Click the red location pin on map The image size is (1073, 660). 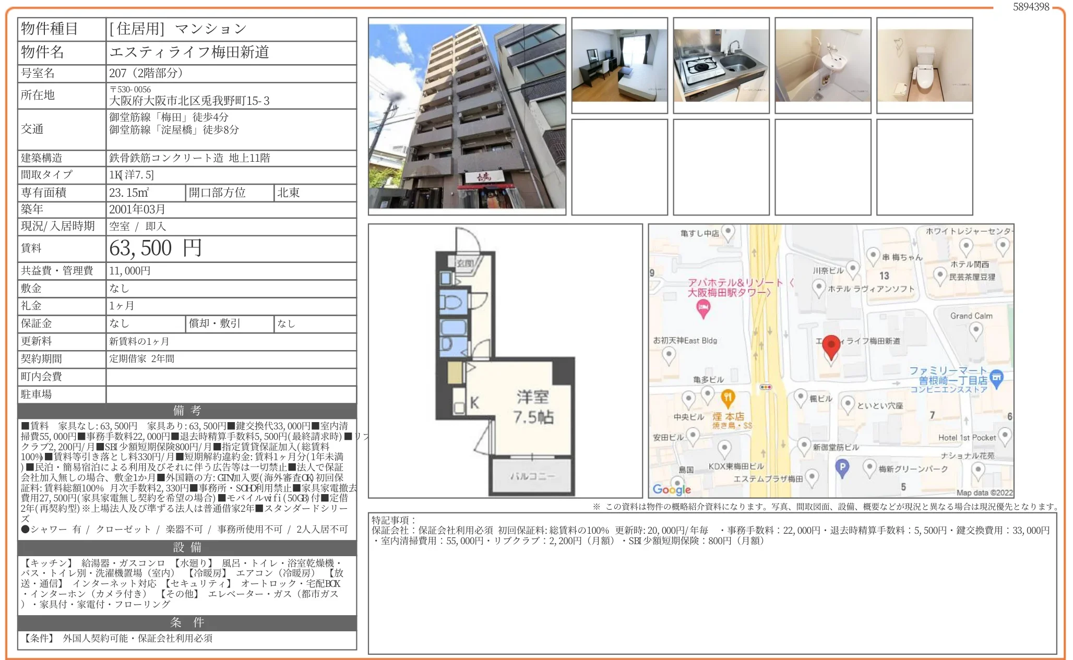point(831,348)
